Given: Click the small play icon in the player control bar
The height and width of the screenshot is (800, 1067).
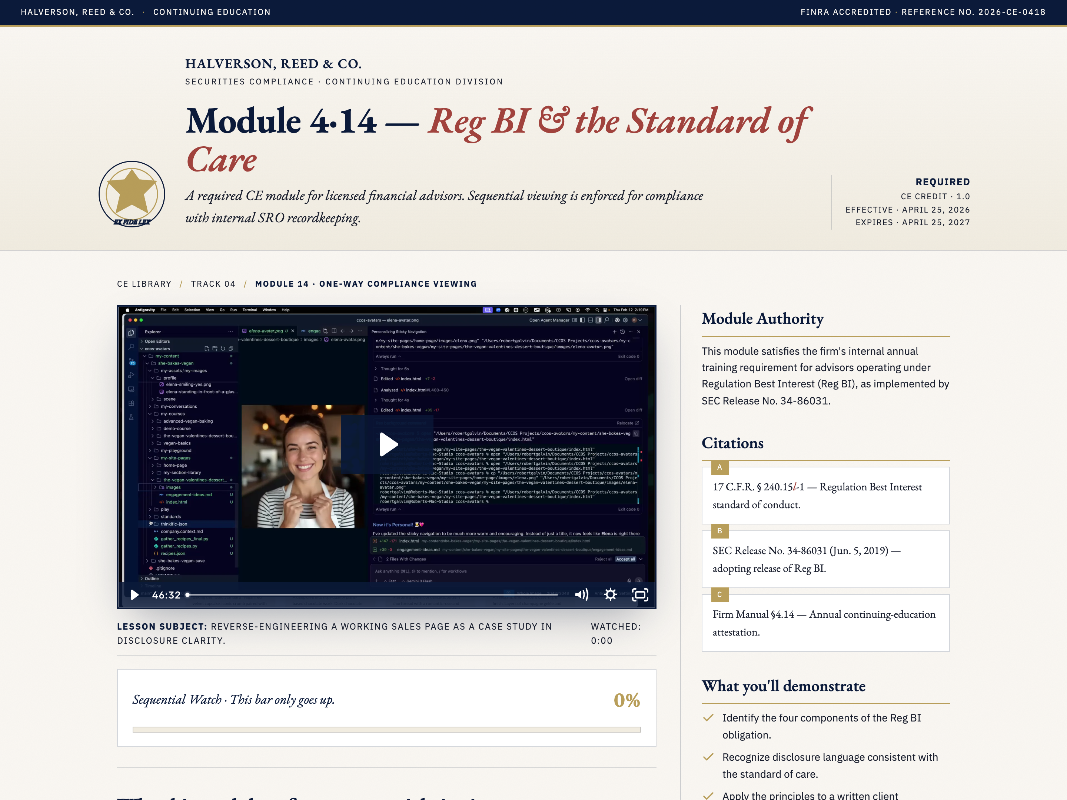Looking at the screenshot, I should (x=134, y=594).
